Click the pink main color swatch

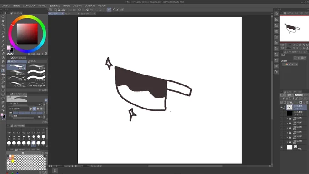coord(9,48)
